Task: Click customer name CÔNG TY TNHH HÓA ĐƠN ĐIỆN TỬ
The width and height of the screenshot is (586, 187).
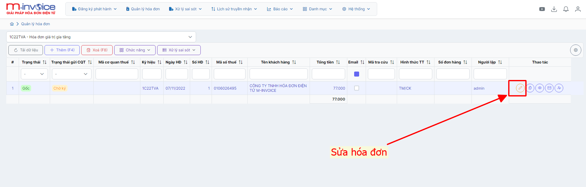Action: pos(278,88)
